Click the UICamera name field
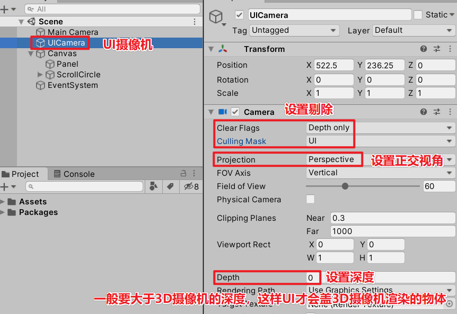This screenshot has height=314, width=457. [330, 15]
